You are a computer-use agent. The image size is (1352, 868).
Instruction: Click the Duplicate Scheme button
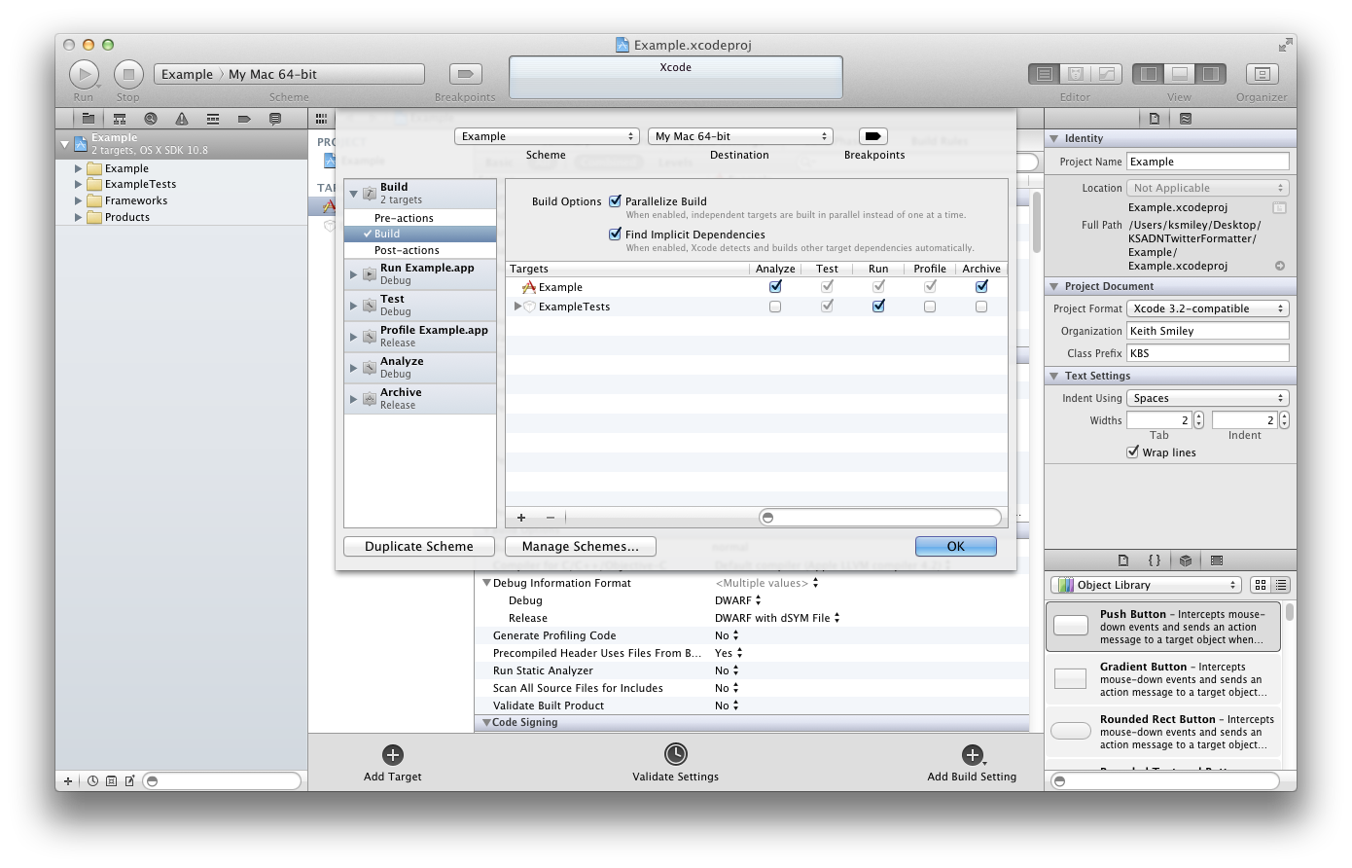pyautogui.click(x=419, y=547)
